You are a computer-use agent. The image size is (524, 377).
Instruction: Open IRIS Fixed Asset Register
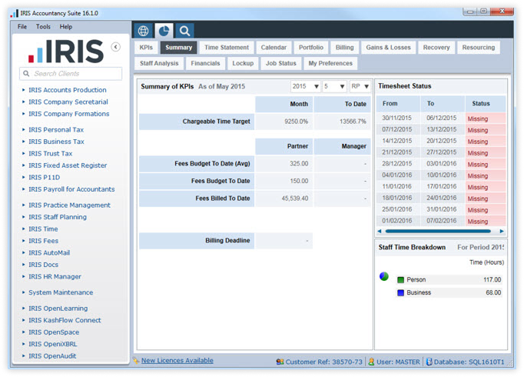point(68,165)
